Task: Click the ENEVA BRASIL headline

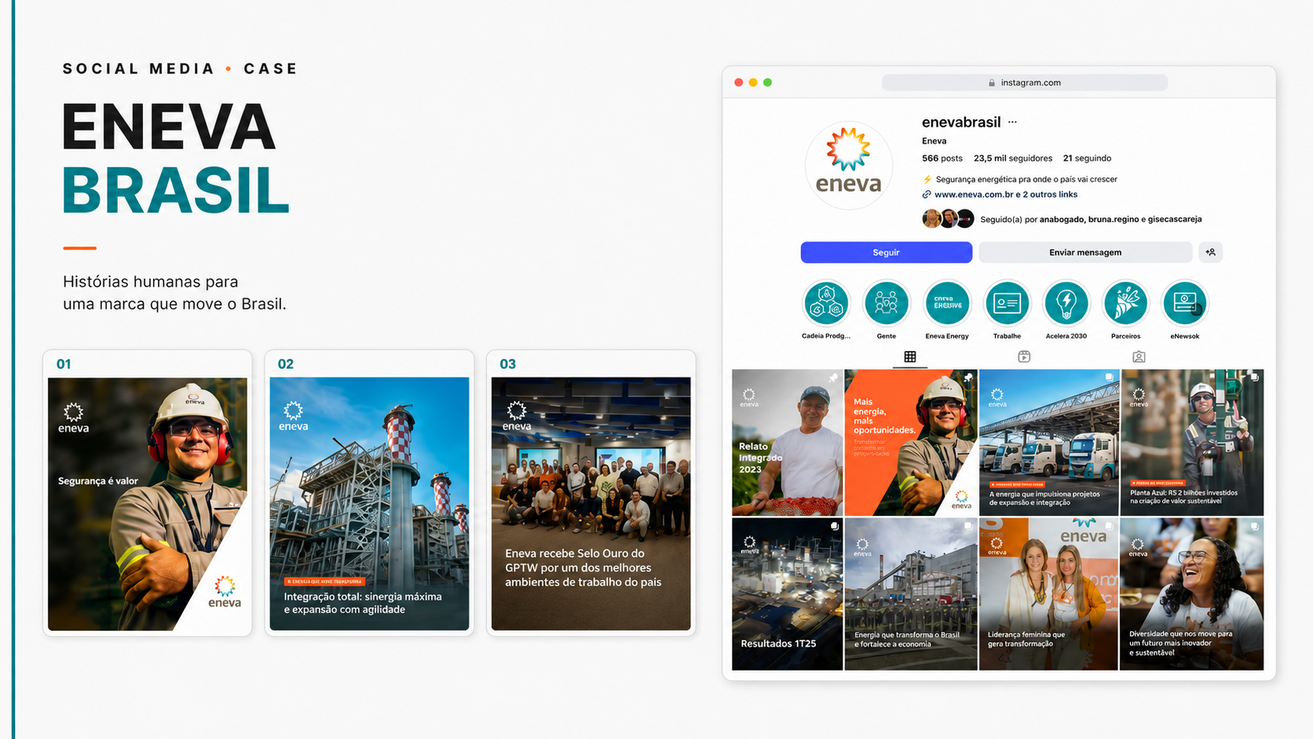Action: pyautogui.click(x=176, y=158)
